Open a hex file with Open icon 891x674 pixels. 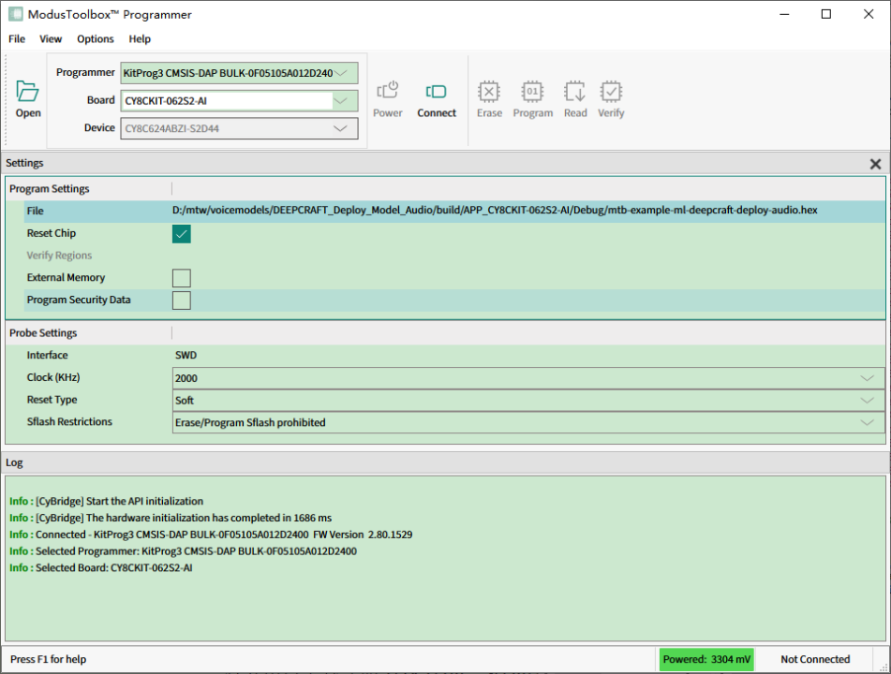click(28, 99)
